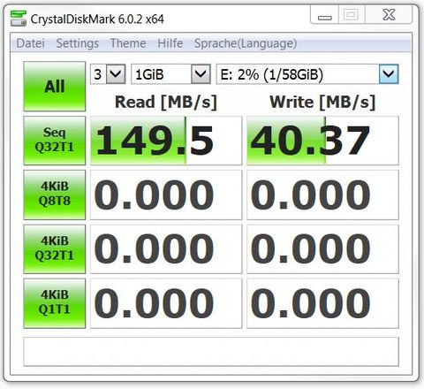Image resolution: width=424 pixels, height=389 pixels.
Task: Minimize the CrystalDiskMark window
Action: click(325, 15)
